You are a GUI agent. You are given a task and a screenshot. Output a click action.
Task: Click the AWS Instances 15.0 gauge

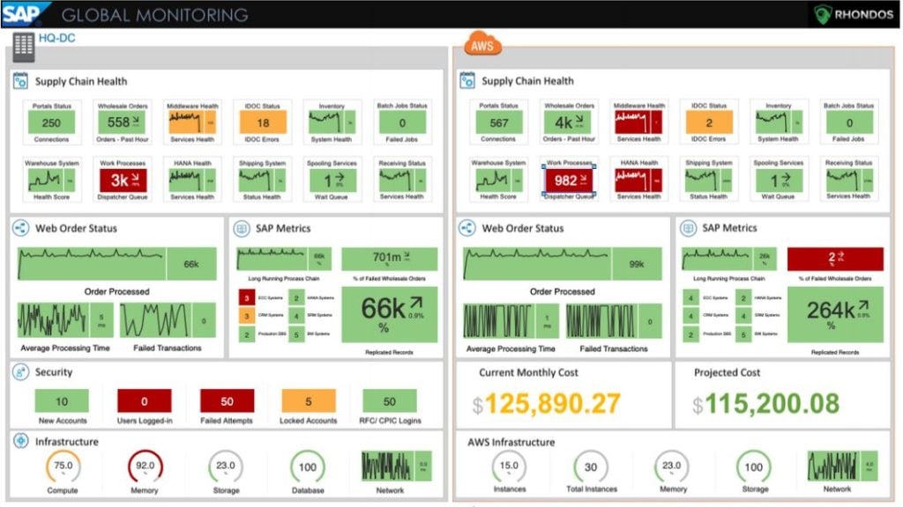[x=509, y=467]
